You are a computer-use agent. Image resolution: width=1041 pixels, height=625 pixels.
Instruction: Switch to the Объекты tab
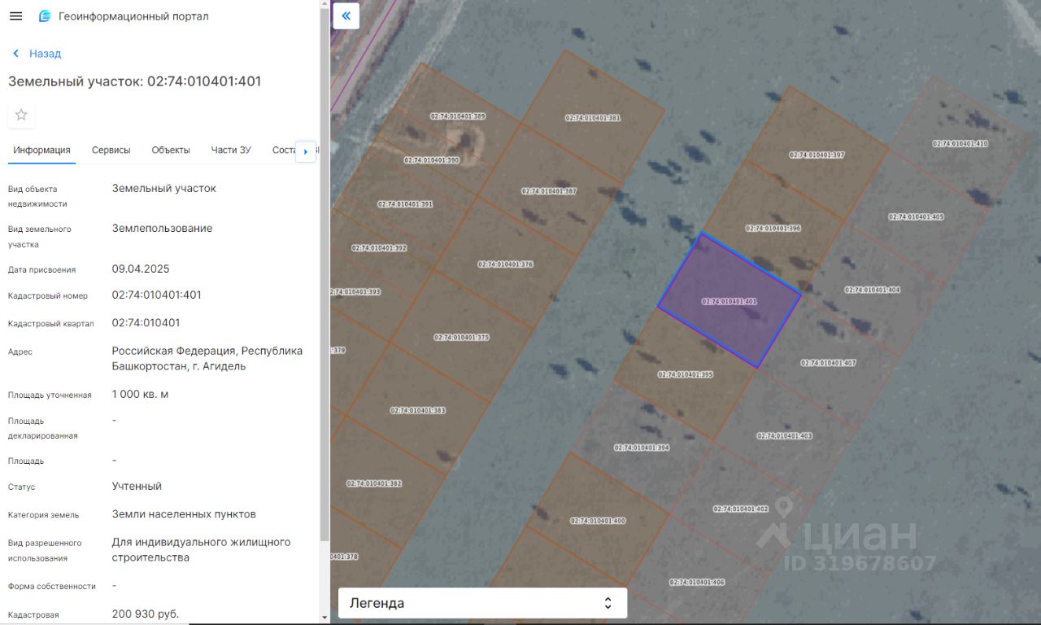pyautogui.click(x=171, y=150)
